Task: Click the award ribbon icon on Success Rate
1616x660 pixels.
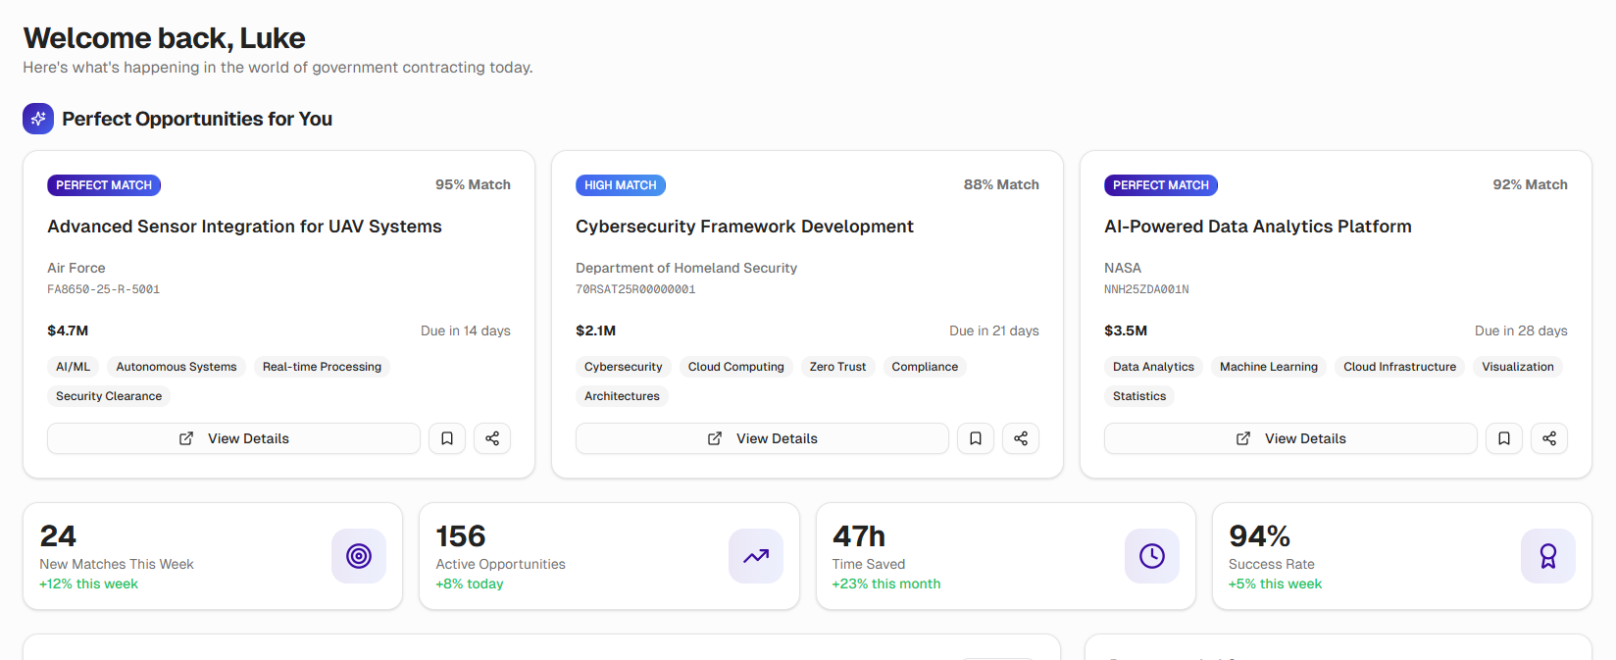Action: point(1548,556)
